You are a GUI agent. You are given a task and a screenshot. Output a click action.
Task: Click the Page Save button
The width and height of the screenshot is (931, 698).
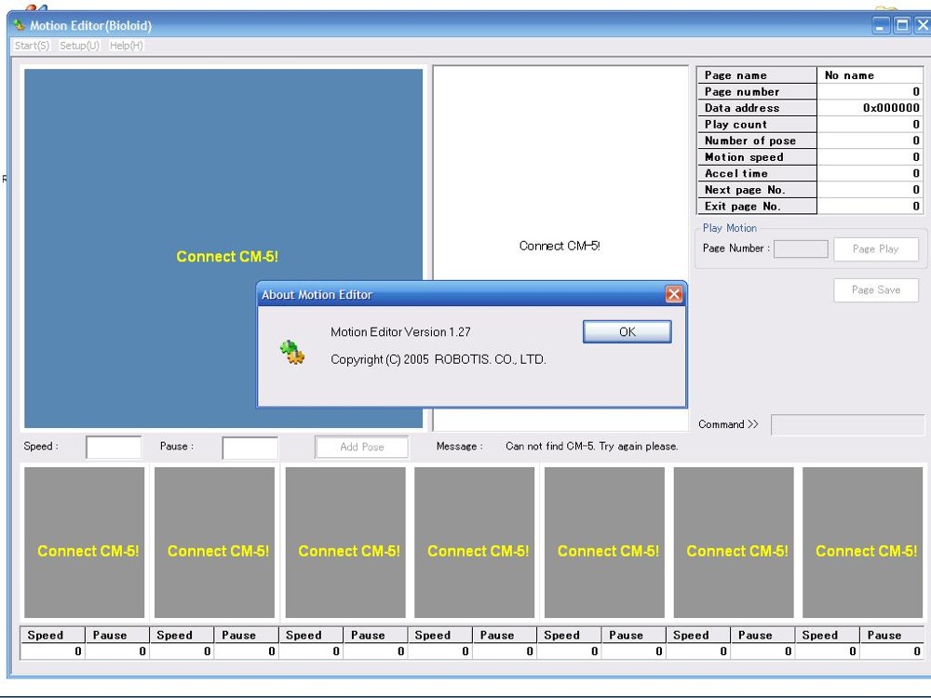pyautogui.click(x=876, y=289)
